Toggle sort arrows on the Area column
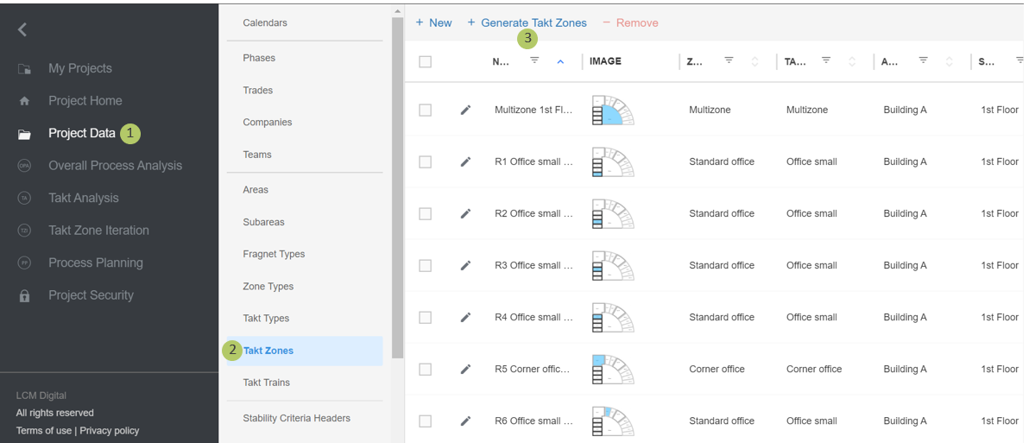The image size is (1029, 443). 949,61
